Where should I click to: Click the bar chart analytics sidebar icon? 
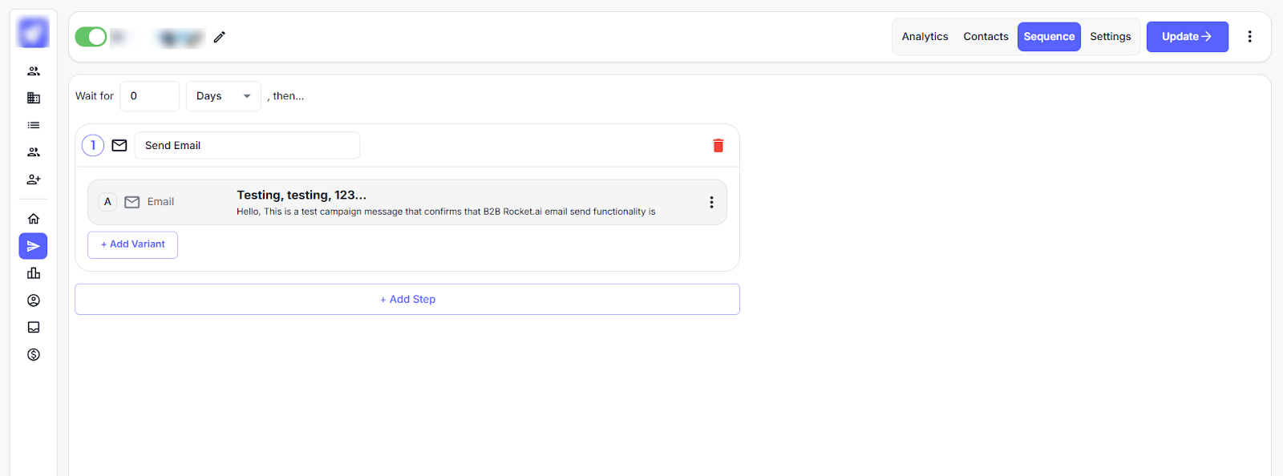point(34,273)
